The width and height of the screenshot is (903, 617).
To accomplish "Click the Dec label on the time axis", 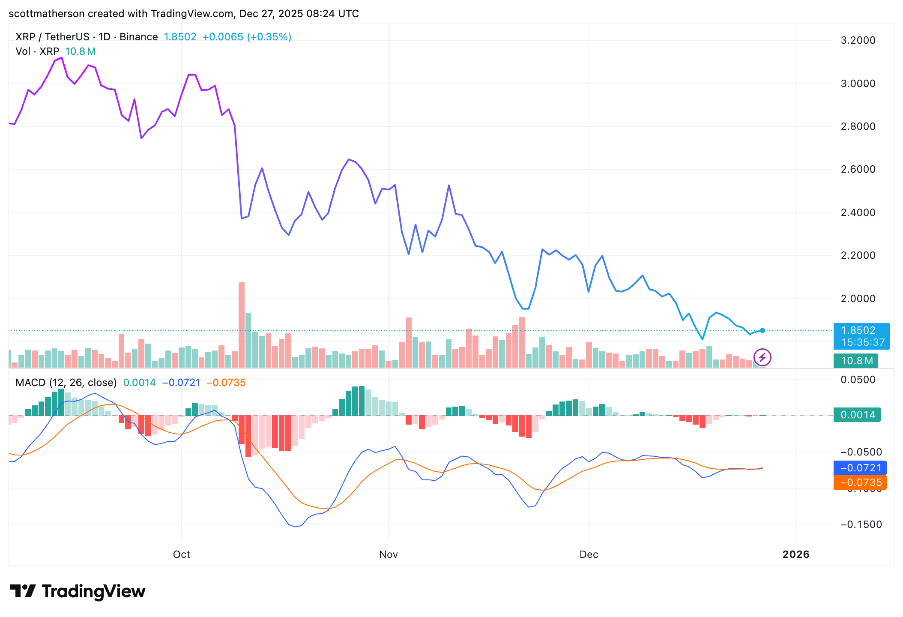I will click(589, 554).
